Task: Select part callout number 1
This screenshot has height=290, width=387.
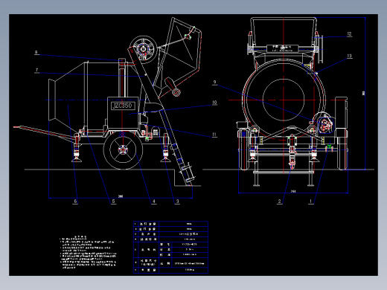Action: pyautogui.click(x=310, y=202)
